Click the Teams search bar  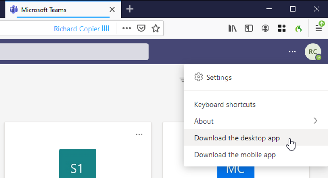[74, 51]
